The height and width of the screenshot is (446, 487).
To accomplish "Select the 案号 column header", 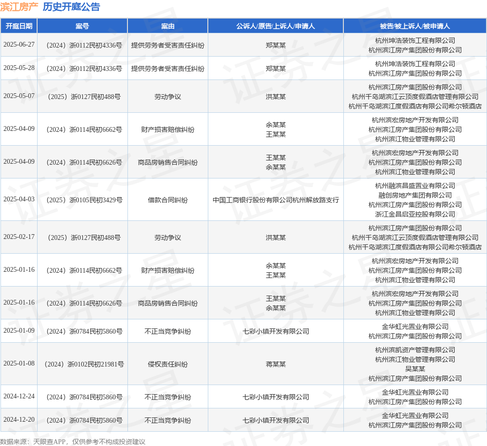I will pyautogui.click(x=82, y=26).
